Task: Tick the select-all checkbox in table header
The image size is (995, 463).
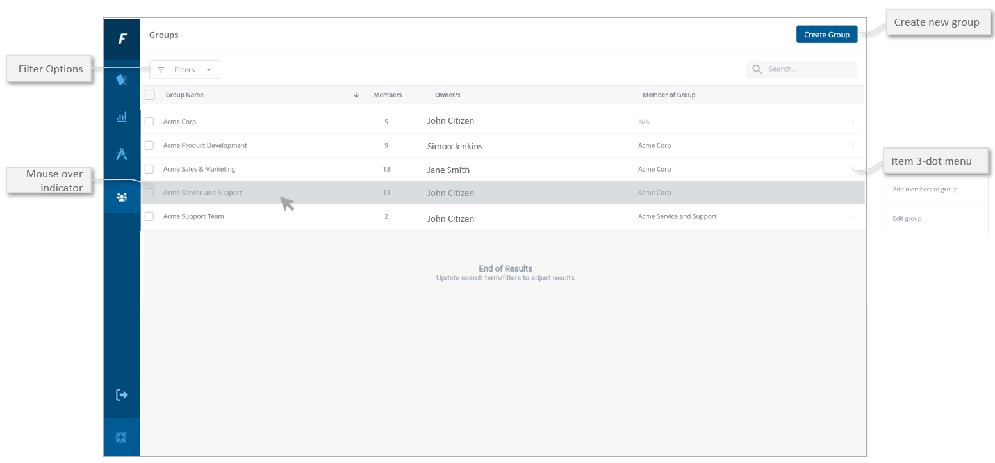Action: (x=150, y=95)
